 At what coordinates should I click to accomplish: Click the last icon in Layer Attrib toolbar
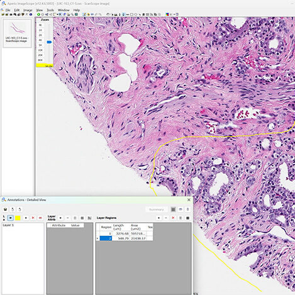click(89, 218)
